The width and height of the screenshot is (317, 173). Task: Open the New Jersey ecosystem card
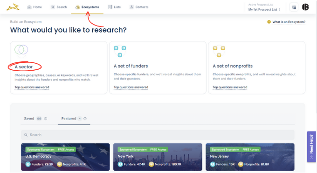coord(250,157)
